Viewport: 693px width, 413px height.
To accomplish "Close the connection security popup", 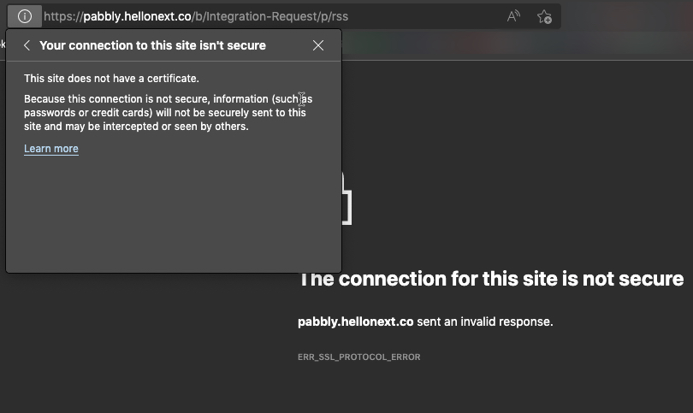I will click(x=318, y=45).
